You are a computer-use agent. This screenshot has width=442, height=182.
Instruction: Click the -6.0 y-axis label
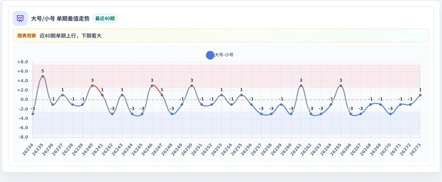click(23, 128)
